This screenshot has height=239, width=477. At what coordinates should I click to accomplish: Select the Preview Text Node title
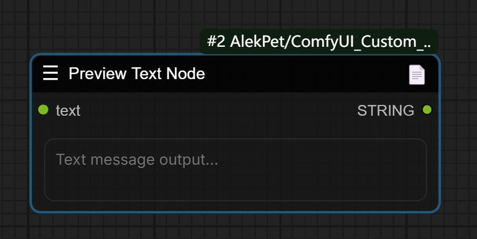137,73
